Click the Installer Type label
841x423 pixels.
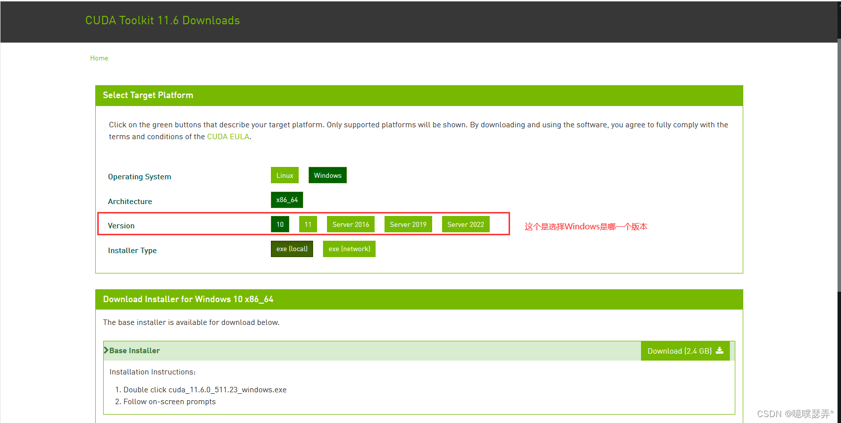pos(132,251)
